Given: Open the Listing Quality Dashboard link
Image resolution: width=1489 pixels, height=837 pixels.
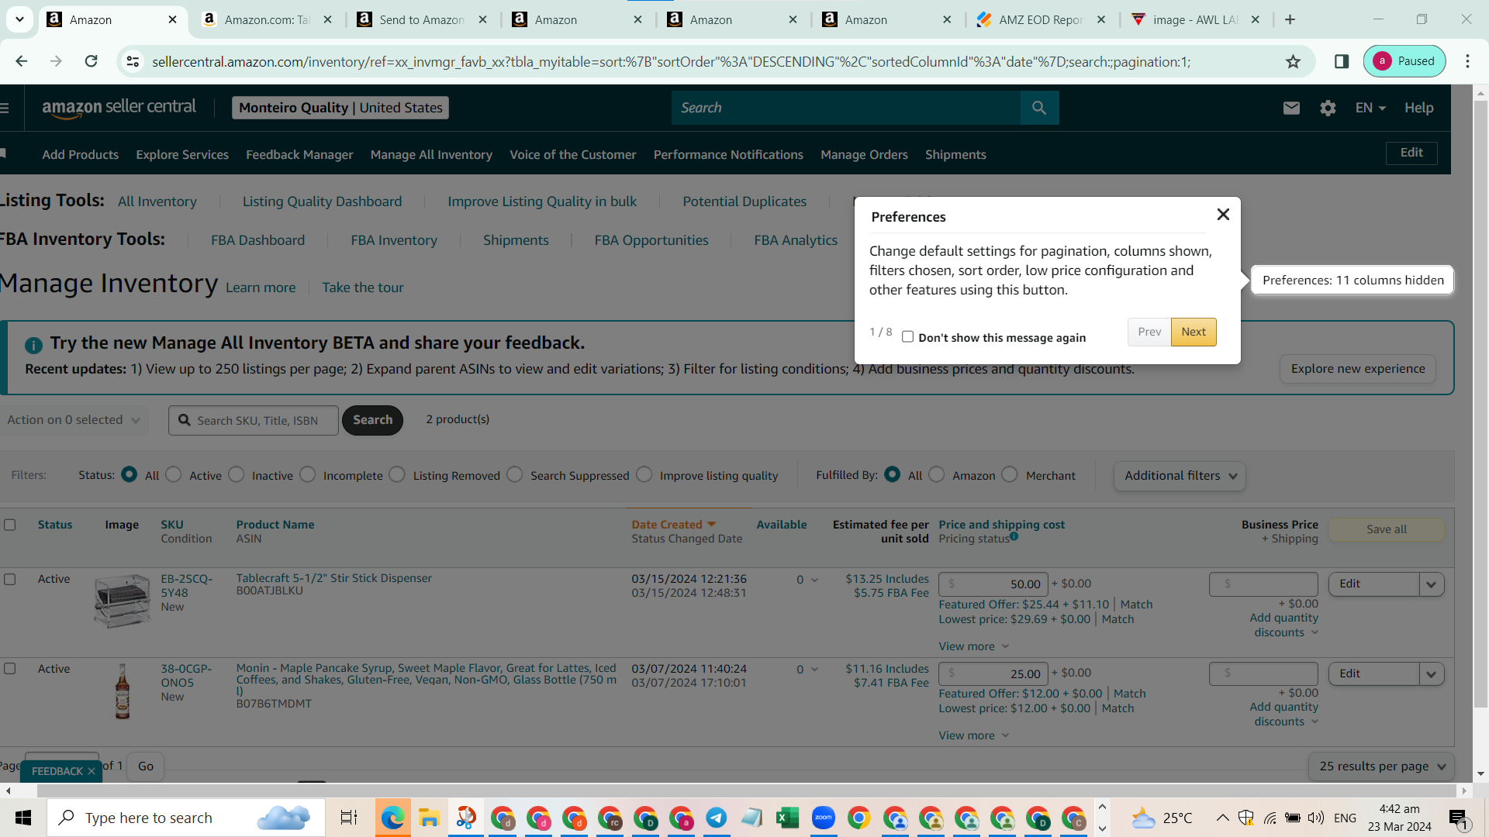Looking at the screenshot, I should click(322, 201).
